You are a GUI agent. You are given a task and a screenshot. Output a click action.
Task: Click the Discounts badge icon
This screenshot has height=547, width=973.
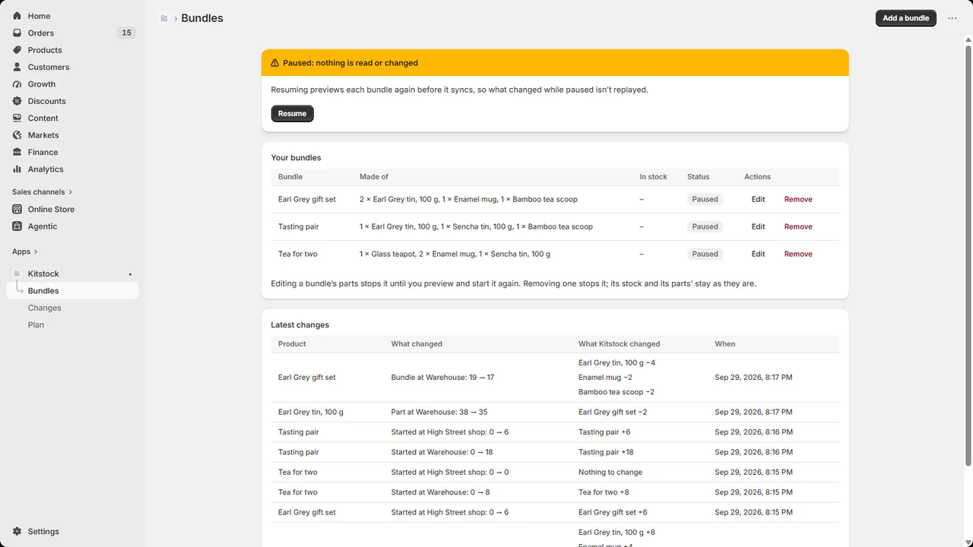17,101
